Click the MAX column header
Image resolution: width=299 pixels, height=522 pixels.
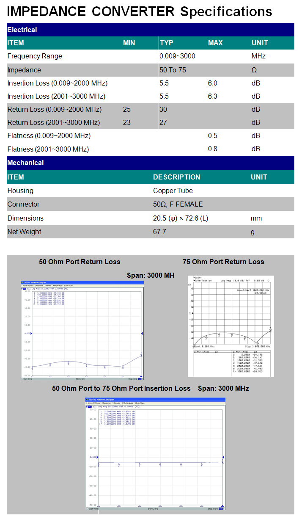215,43
